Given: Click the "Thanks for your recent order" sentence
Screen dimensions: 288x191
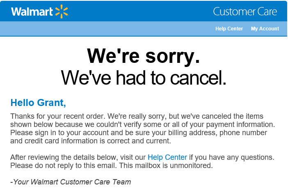Looking at the screenshot, I should click(58, 116).
